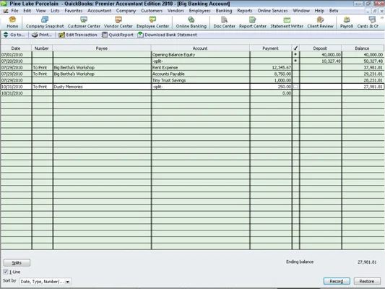The image size is (385, 289).
Task: Click Download Bank Statement
Action: pos(167,35)
